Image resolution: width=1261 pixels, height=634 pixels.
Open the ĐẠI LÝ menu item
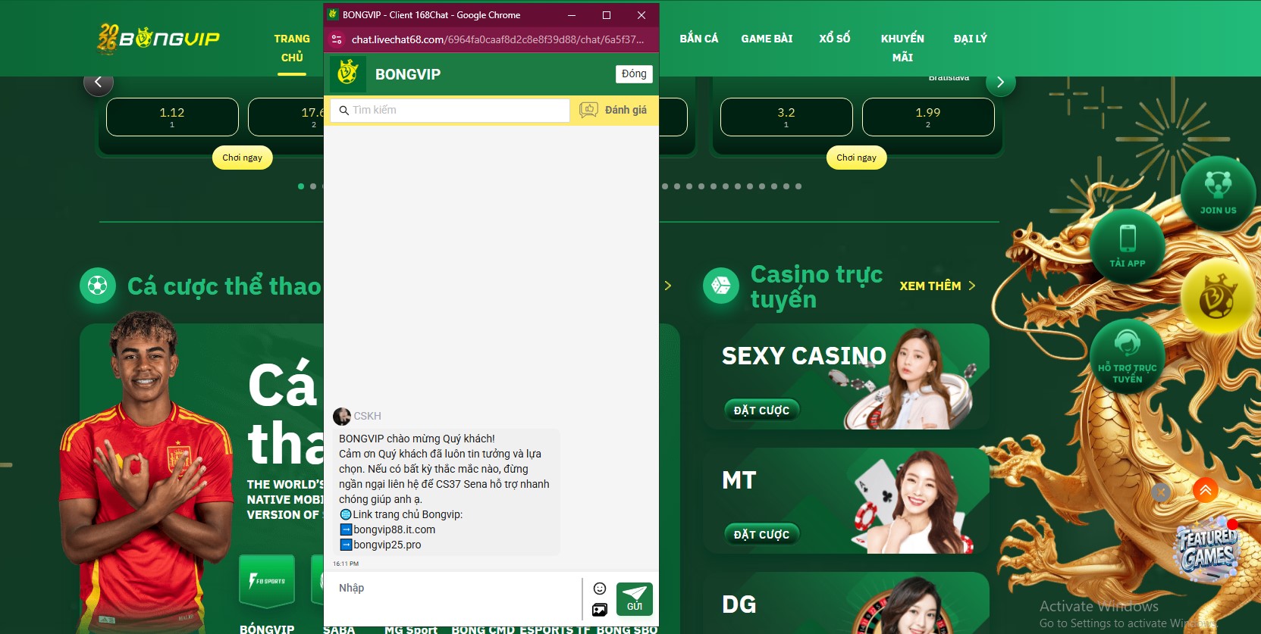pos(971,39)
